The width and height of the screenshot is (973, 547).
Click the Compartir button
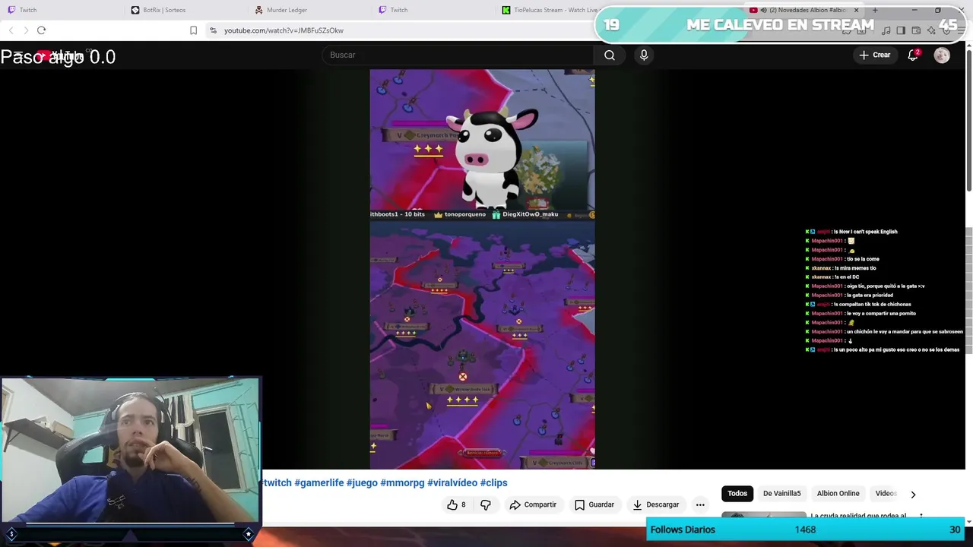click(534, 504)
